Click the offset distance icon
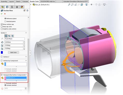 point(2,42)
